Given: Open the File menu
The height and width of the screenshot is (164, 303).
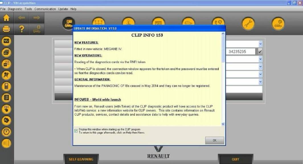Looking at the screenshot, I should (3, 9).
